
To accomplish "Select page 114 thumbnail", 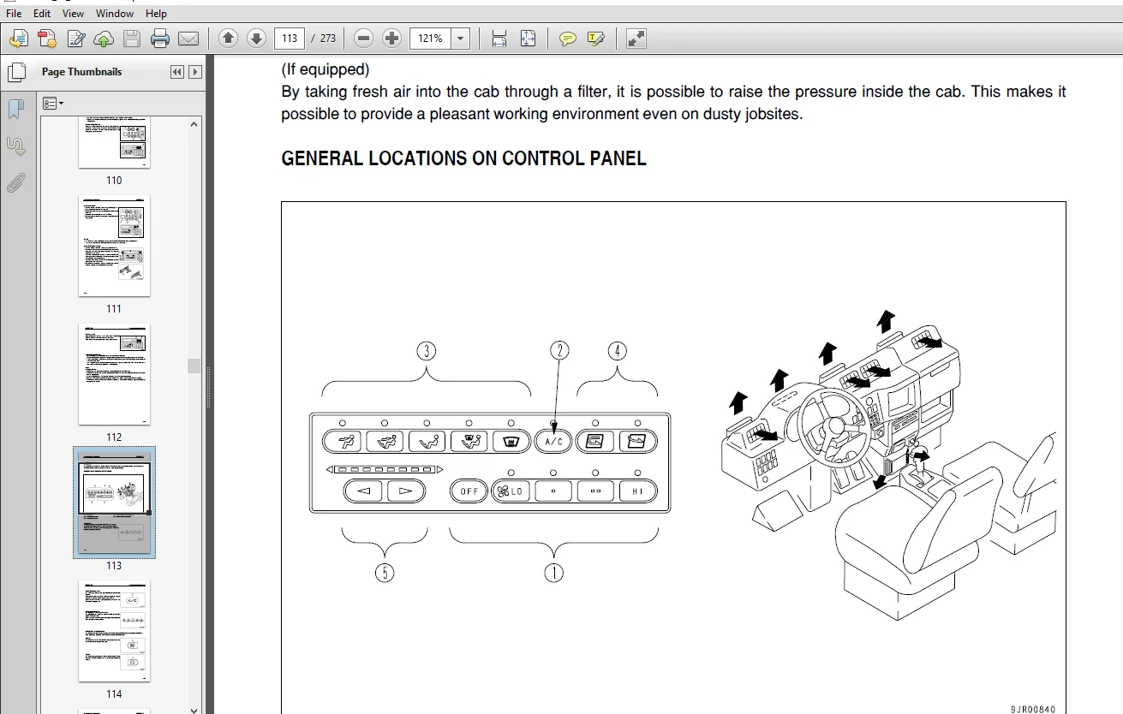I will pos(114,631).
